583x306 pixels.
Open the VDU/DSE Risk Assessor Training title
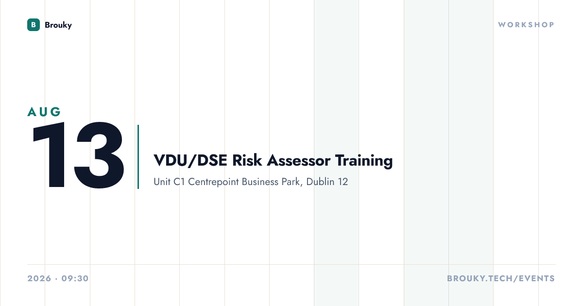273,160
